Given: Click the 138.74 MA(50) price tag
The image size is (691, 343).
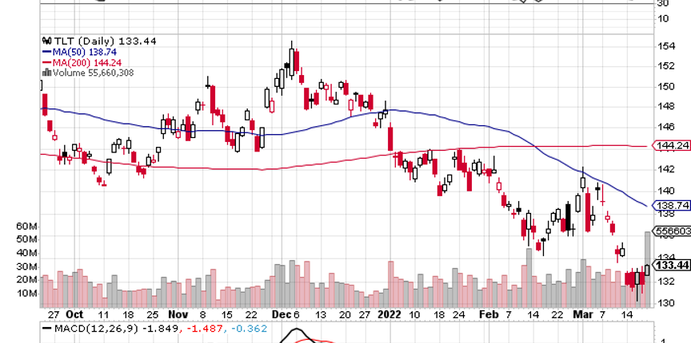Looking at the screenshot, I should coord(671,205).
